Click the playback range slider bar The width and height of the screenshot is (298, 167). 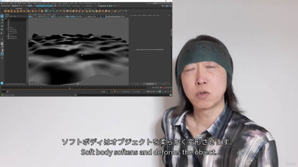pos(56,92)
